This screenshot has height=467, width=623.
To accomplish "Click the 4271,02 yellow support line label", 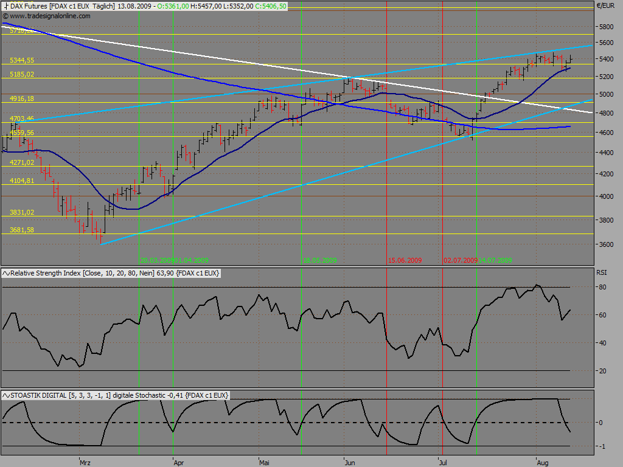I will pos(22,162).
